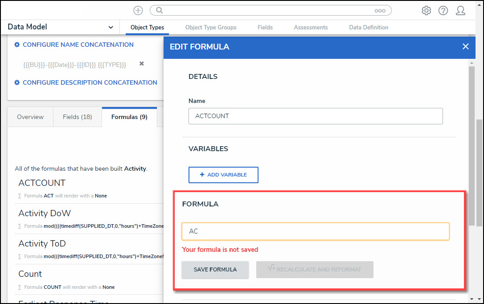Screen dimensions: 484x304
Task: Click the Save Formula button
Action: [215, 270]
